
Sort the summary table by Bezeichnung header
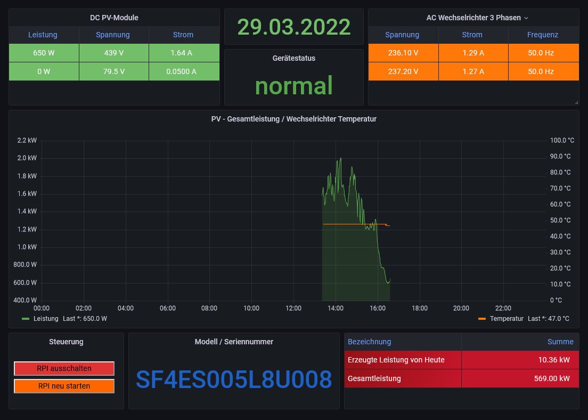coord(369,342)
